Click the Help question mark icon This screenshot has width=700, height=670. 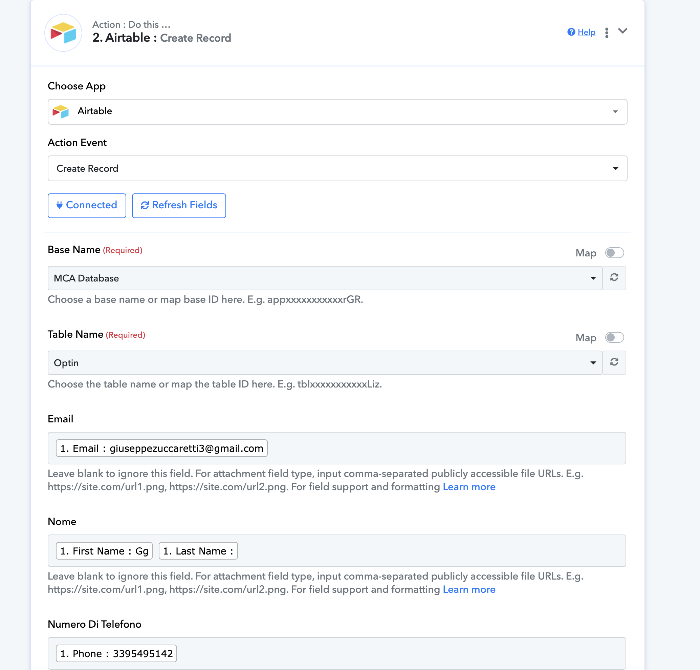click(x=571, y=32)
